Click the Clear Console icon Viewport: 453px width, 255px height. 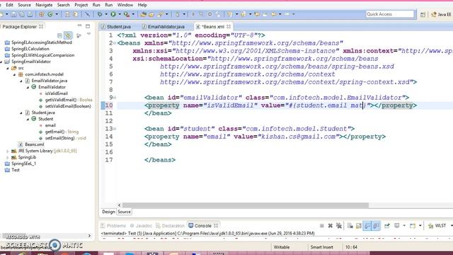click(x=350, y=226)
